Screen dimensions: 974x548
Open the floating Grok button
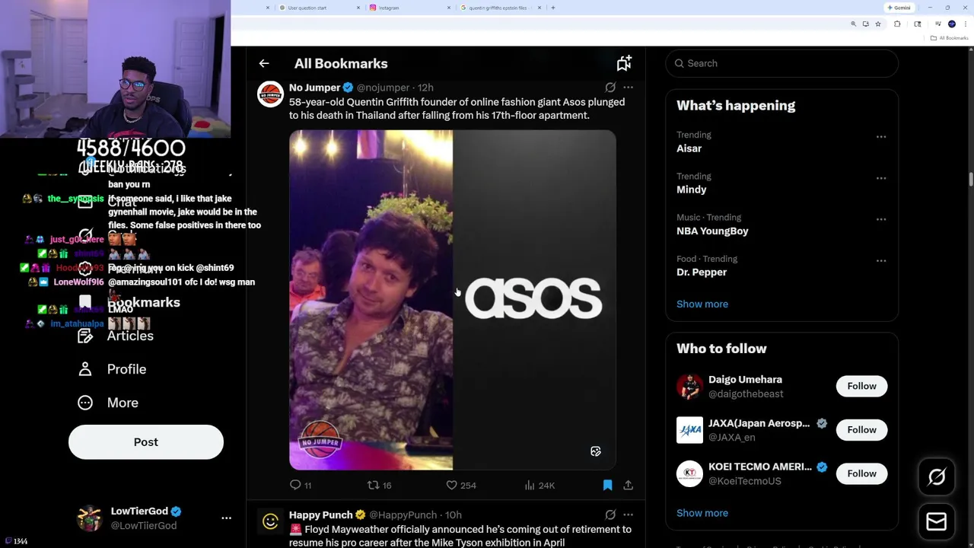(x=937, y=477)
